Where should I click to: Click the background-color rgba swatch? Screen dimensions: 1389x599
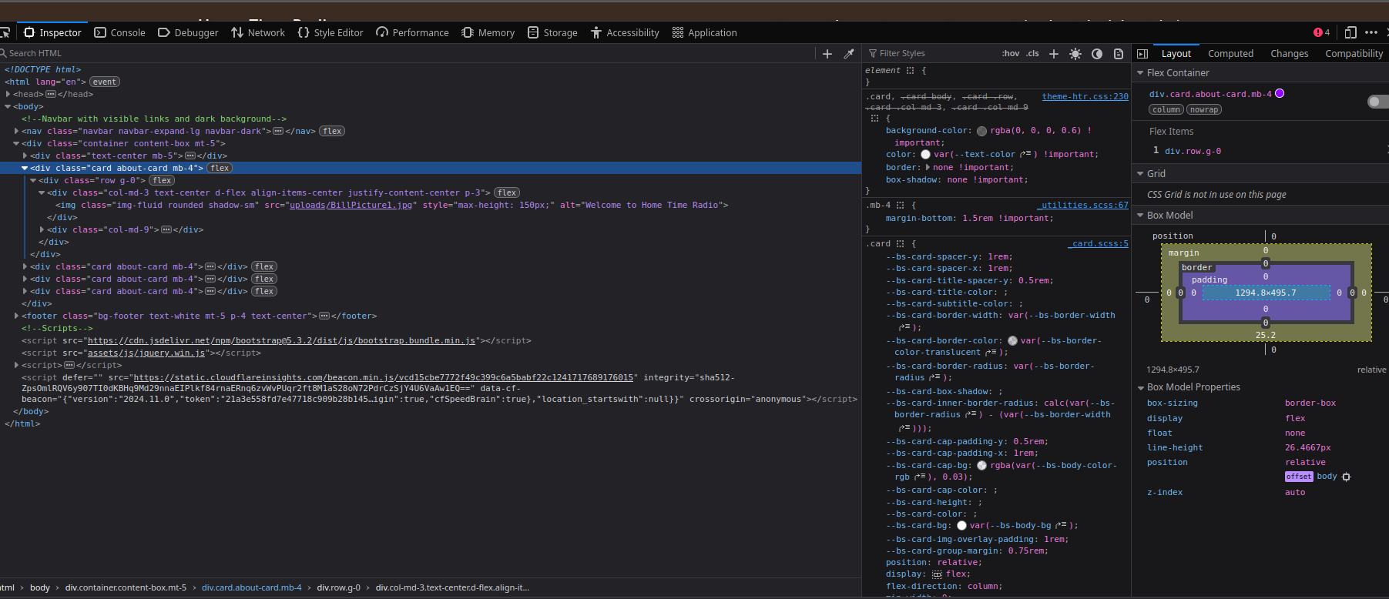pyautogui.click(x=981, y=131)
